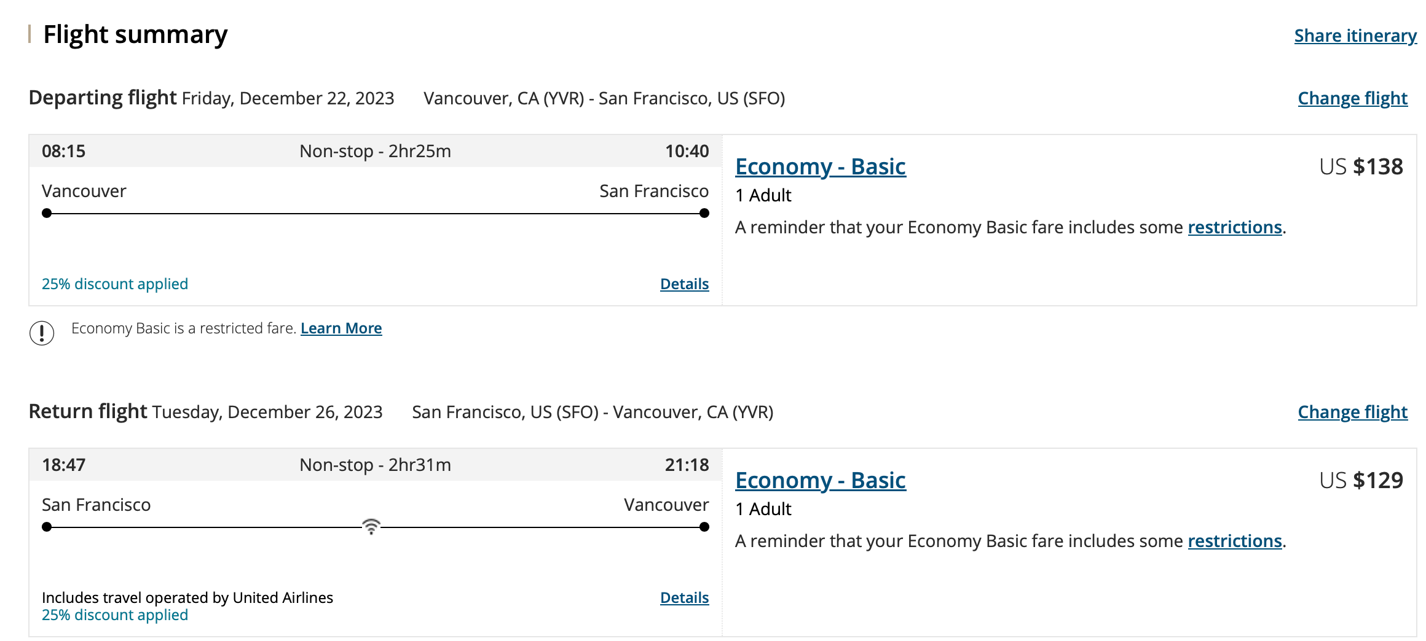View restrictions for the return fare
The height and width of the screenshot is (641, 1426).
coord(1234,541)
